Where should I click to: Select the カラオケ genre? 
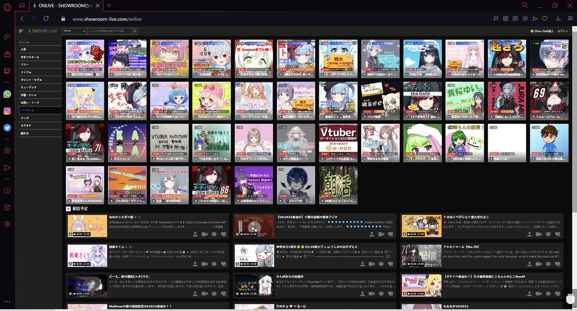click(40, 125)
